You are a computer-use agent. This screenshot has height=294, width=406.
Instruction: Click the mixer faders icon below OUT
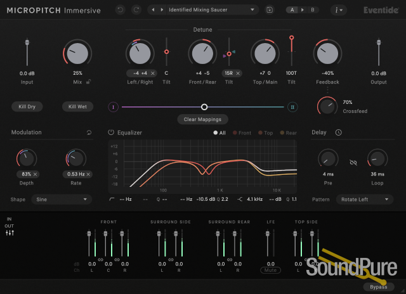[x=10, y=233]
